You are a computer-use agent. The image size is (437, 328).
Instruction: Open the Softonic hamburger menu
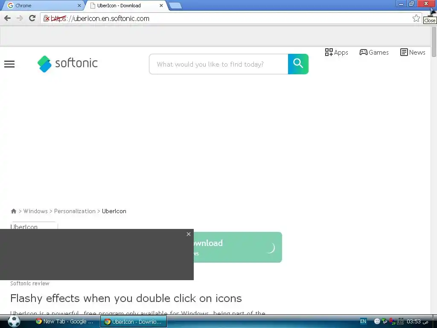coord(9,64)
